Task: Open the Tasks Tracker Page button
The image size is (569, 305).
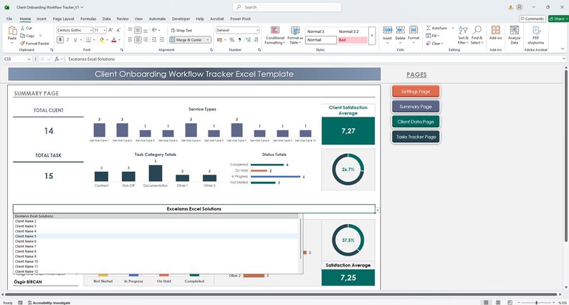Action: [416, 137]
